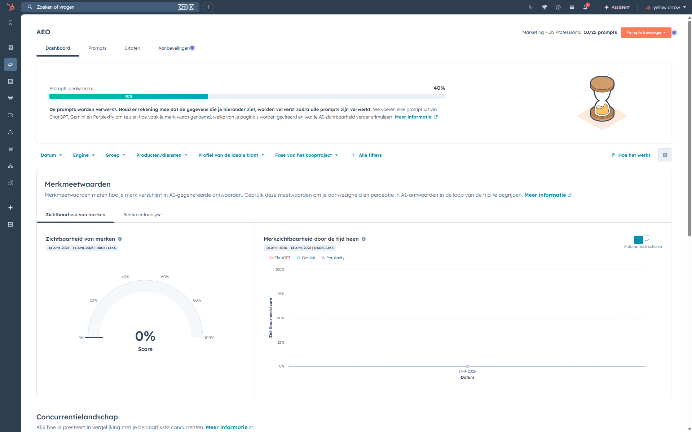The height and width of the screenshot is (432, 692).
Task: Click the 14-4-2026 data point on chart
Action: (x=467, y=366)
